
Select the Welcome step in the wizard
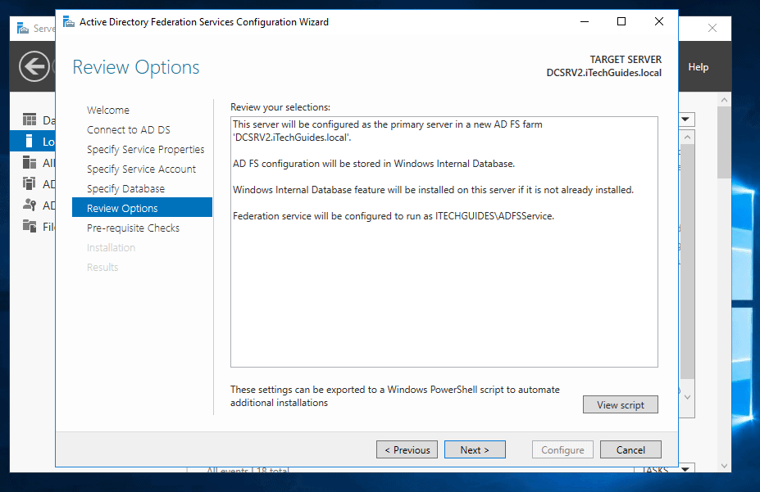(x=107, y=110)
